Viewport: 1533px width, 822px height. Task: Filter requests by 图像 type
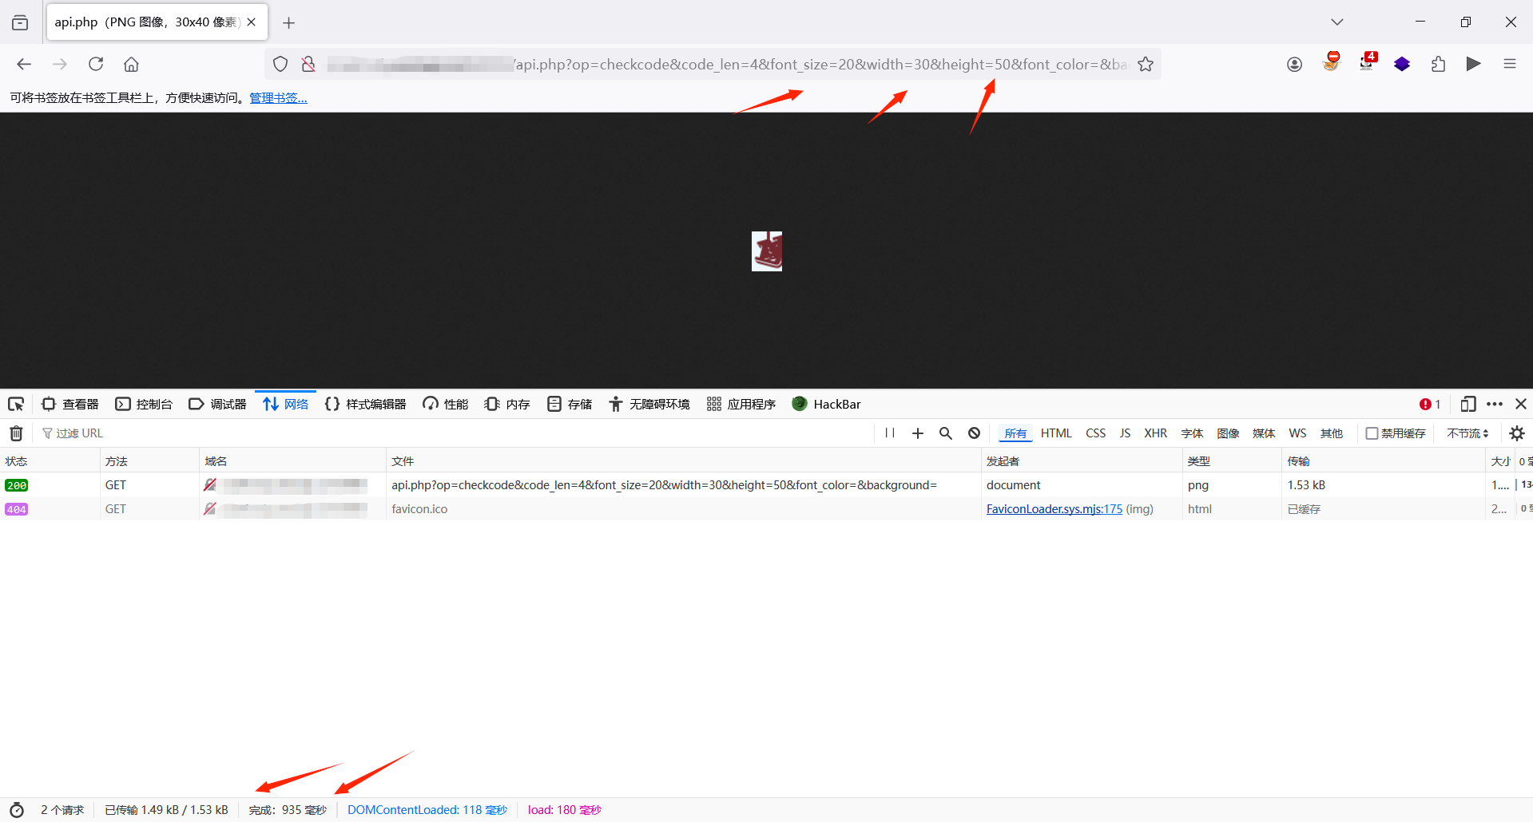click(1228, 433)
